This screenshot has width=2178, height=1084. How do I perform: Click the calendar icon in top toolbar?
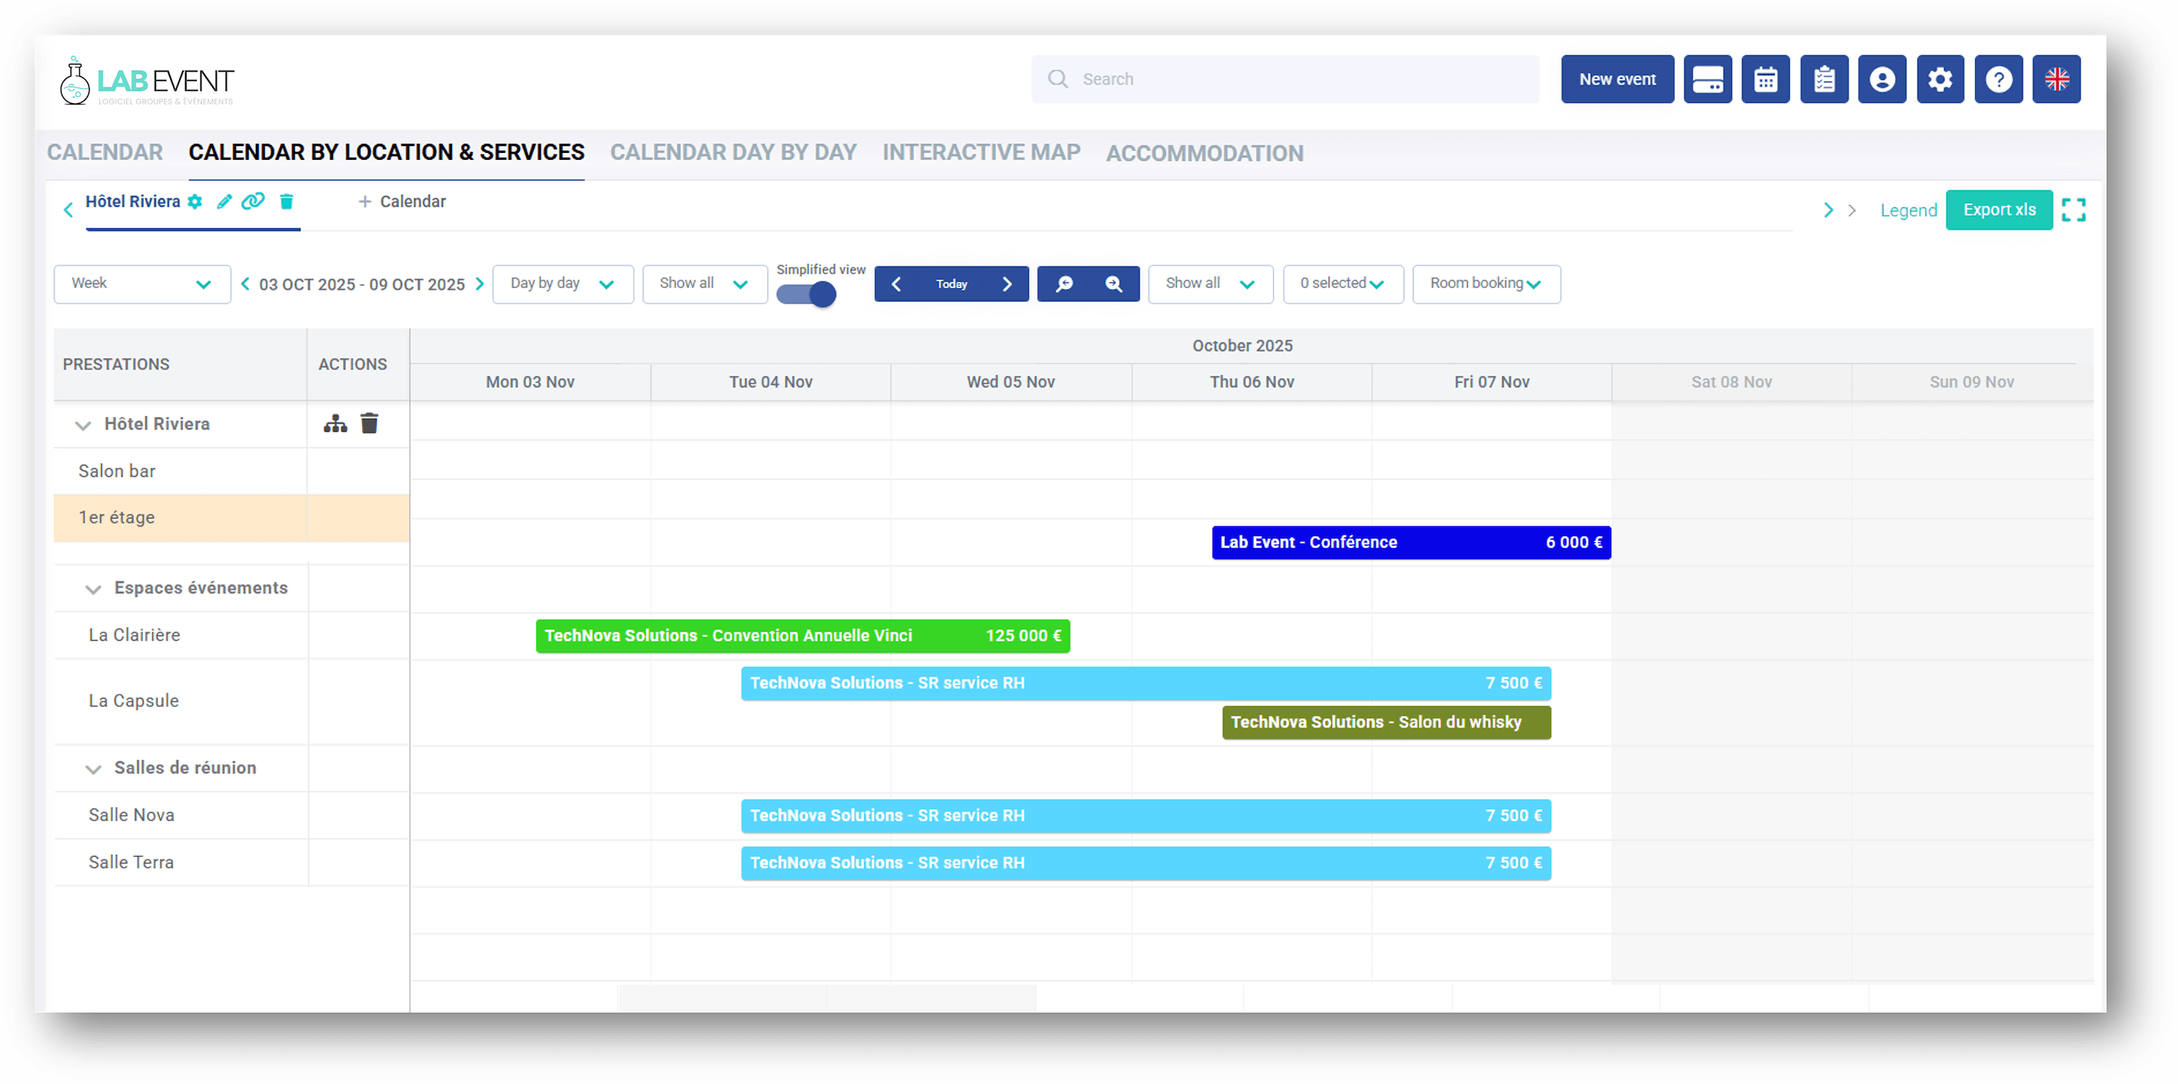pyautogui.click(x=1765, y=79)
